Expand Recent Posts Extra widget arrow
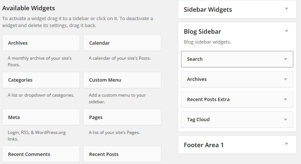Image resolution: width=301 pixels, height=164 pixels. (285, 100)
